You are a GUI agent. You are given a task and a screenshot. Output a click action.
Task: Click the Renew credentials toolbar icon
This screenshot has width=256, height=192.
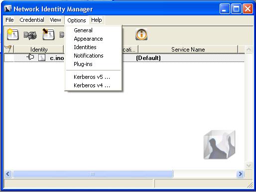pyautogui.click(x=30, y=35)
